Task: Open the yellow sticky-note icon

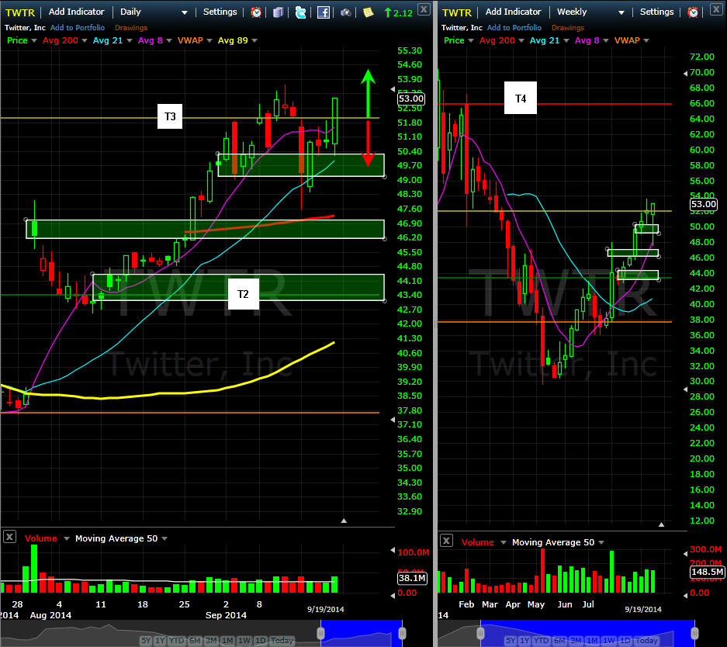Action: tap(368, 12)
